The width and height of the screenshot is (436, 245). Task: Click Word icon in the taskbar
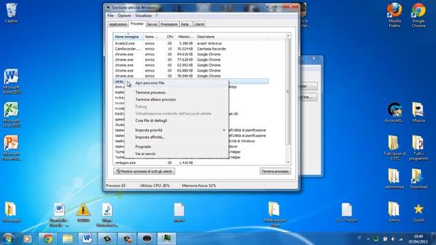87,239
